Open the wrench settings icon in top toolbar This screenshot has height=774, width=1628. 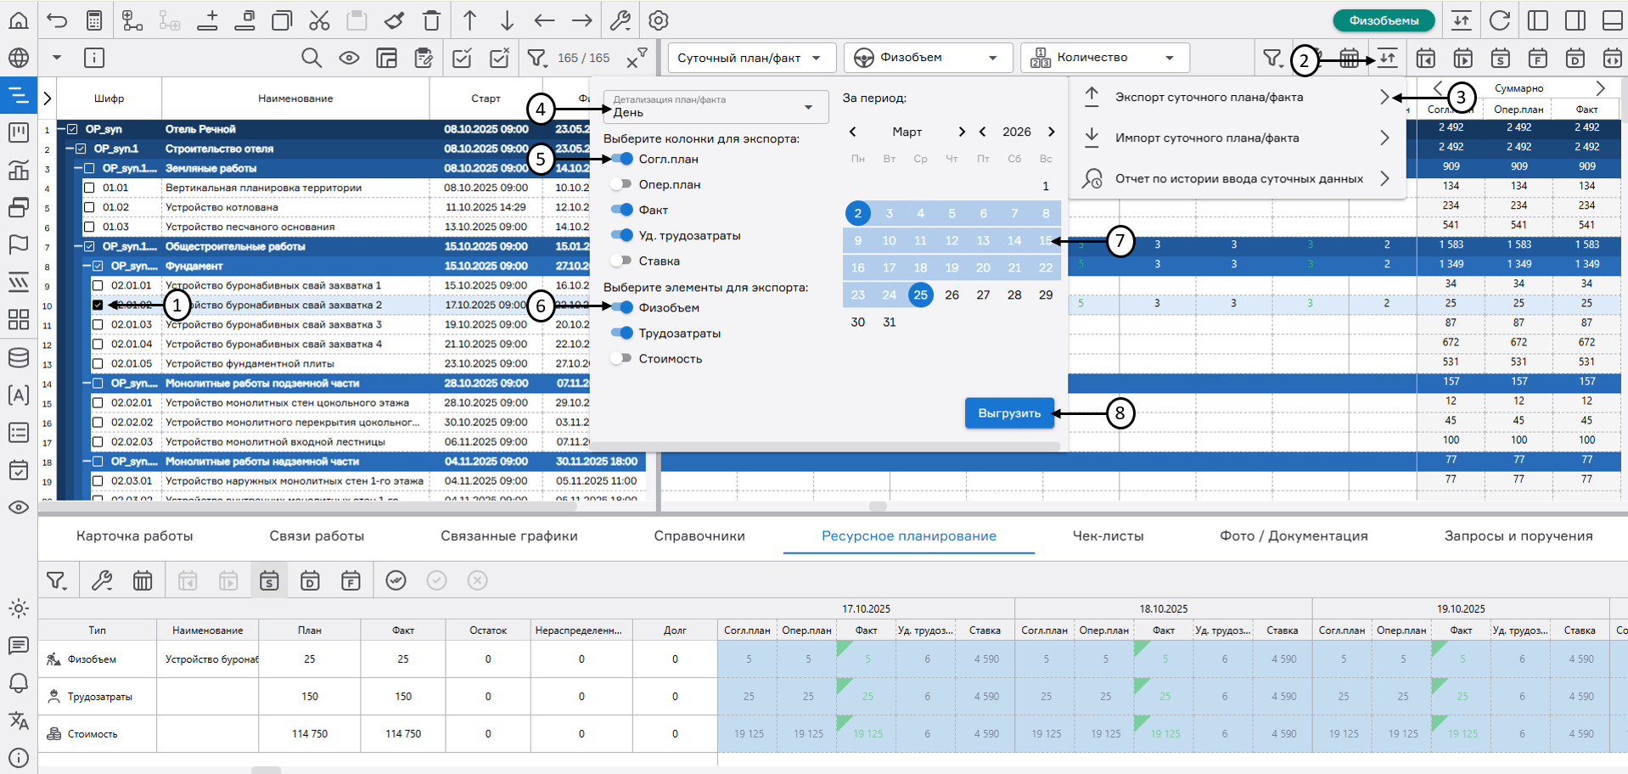pyautogui.click(x=620, y=20)
